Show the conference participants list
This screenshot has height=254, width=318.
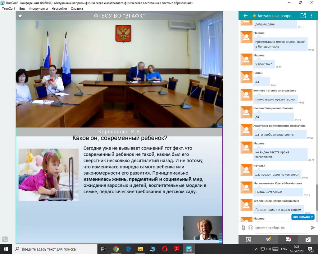click(268, 239)
